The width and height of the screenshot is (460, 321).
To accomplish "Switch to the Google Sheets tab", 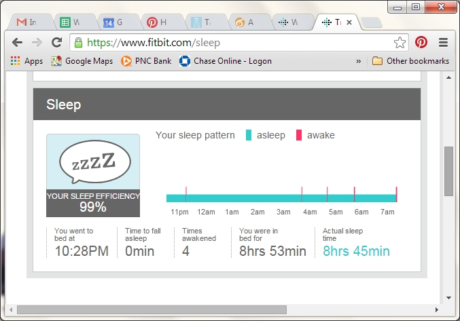I will [x=70, y=22].
